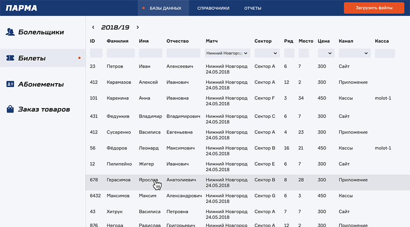Image resolution: width=410 pixels, height=227 pixels.
Task: Click the Заказ товаров shopping bag icon
Action: point(10,109)
